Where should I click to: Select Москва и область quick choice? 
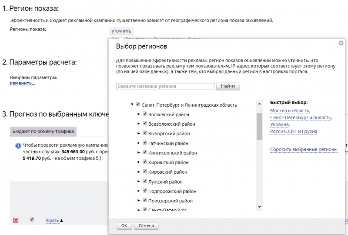point(290,111)
